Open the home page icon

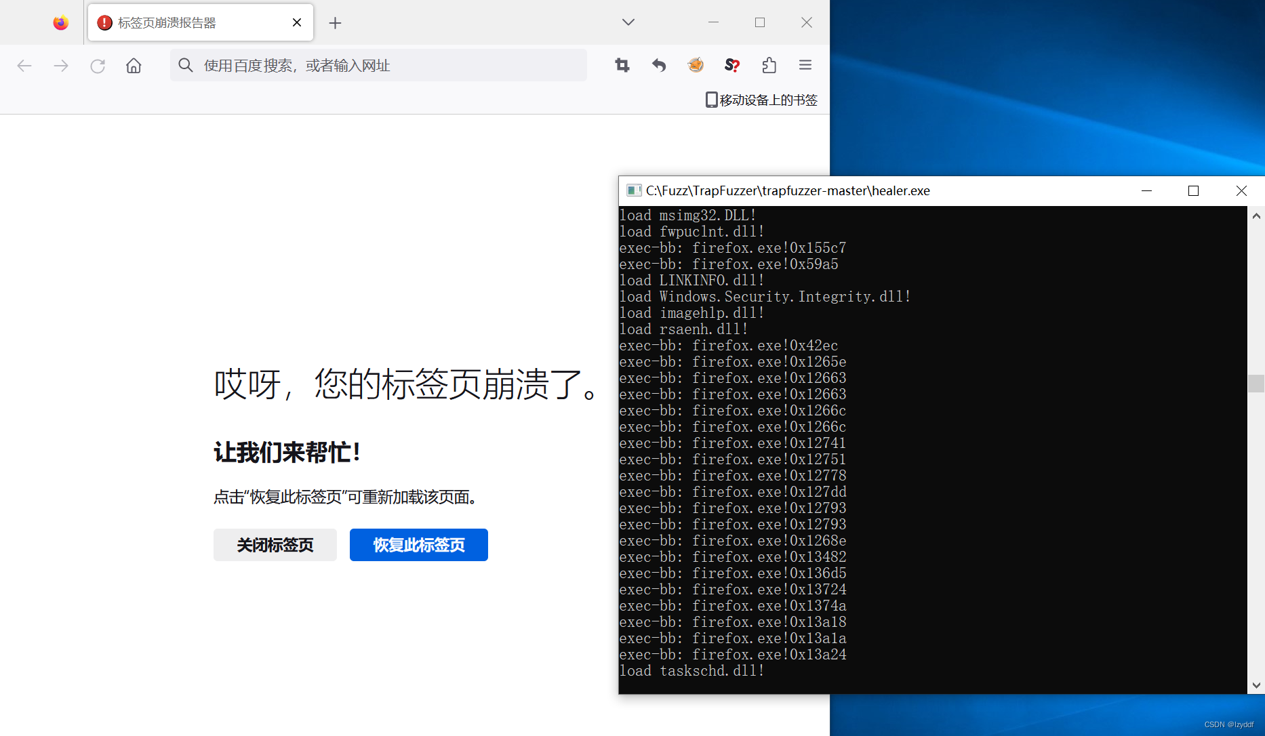[134, 66]
